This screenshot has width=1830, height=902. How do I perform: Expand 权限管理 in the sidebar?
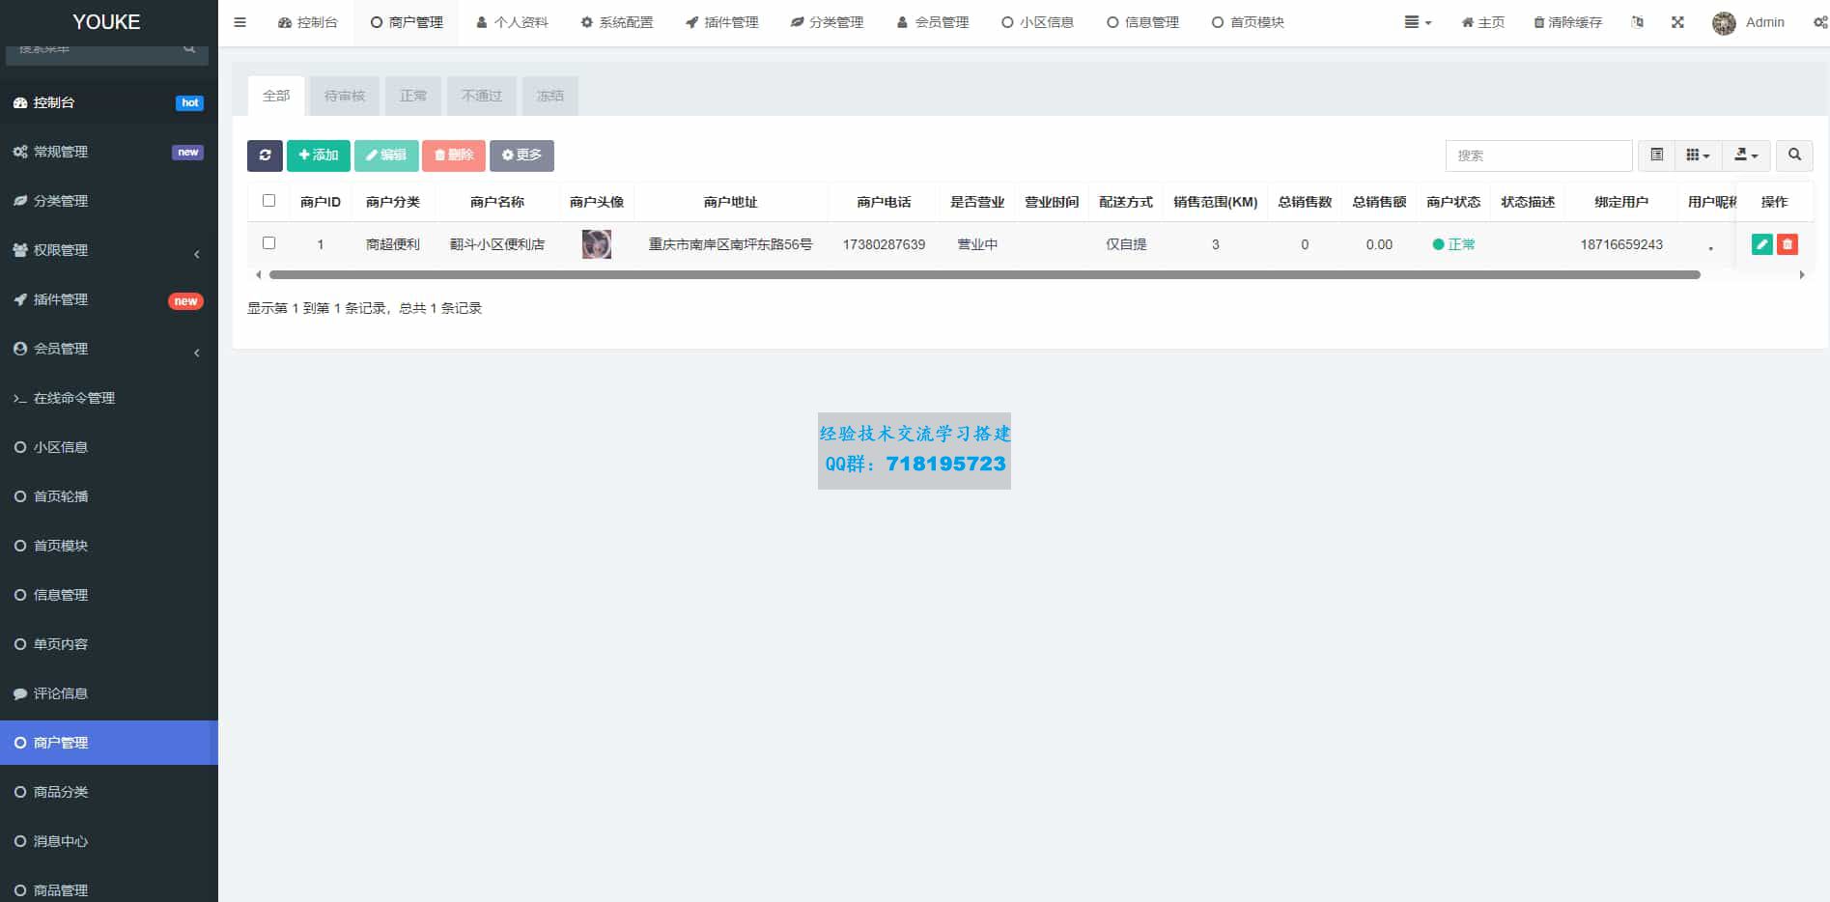(x=108, y=250)
